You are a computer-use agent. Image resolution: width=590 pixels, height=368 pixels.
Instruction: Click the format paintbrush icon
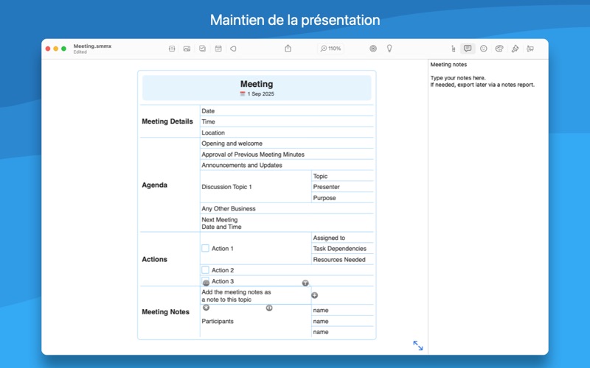point(515,49)
